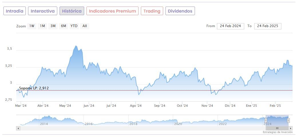Show the Dividendos tab
Screen dimensions: 298x137
180,11
